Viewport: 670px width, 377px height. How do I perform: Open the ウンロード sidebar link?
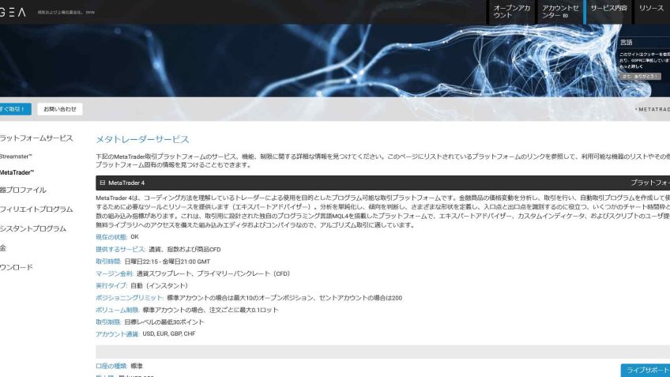16,267
